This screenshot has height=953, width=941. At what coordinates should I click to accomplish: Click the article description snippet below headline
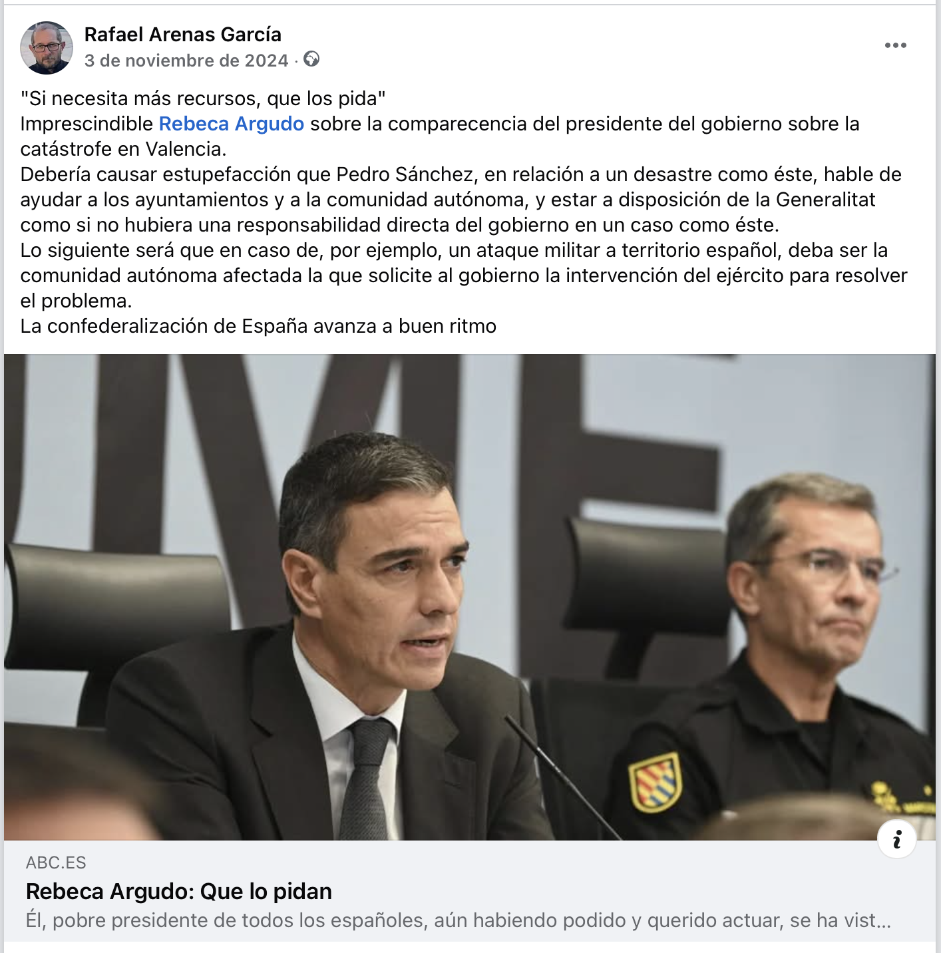pos(459,920)
